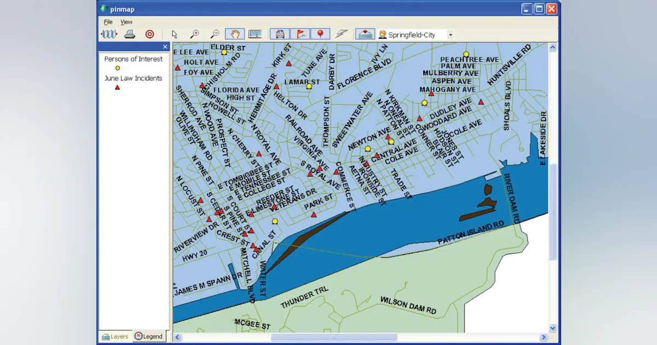Viewport: 657px width, 345px height.
Task: Click the yellow pin right of LAMAR ST
Action: point(309,86)
